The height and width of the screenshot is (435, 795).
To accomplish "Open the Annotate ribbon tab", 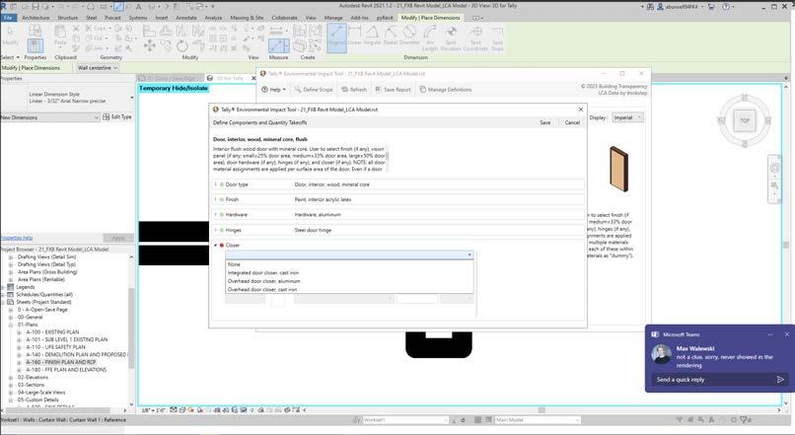I will click(x=186, y=18).
